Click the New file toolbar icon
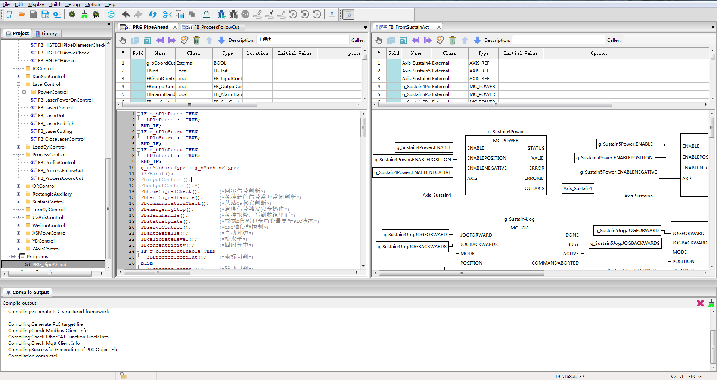Viewport: 717px width, 381px height. click(9, 15)
